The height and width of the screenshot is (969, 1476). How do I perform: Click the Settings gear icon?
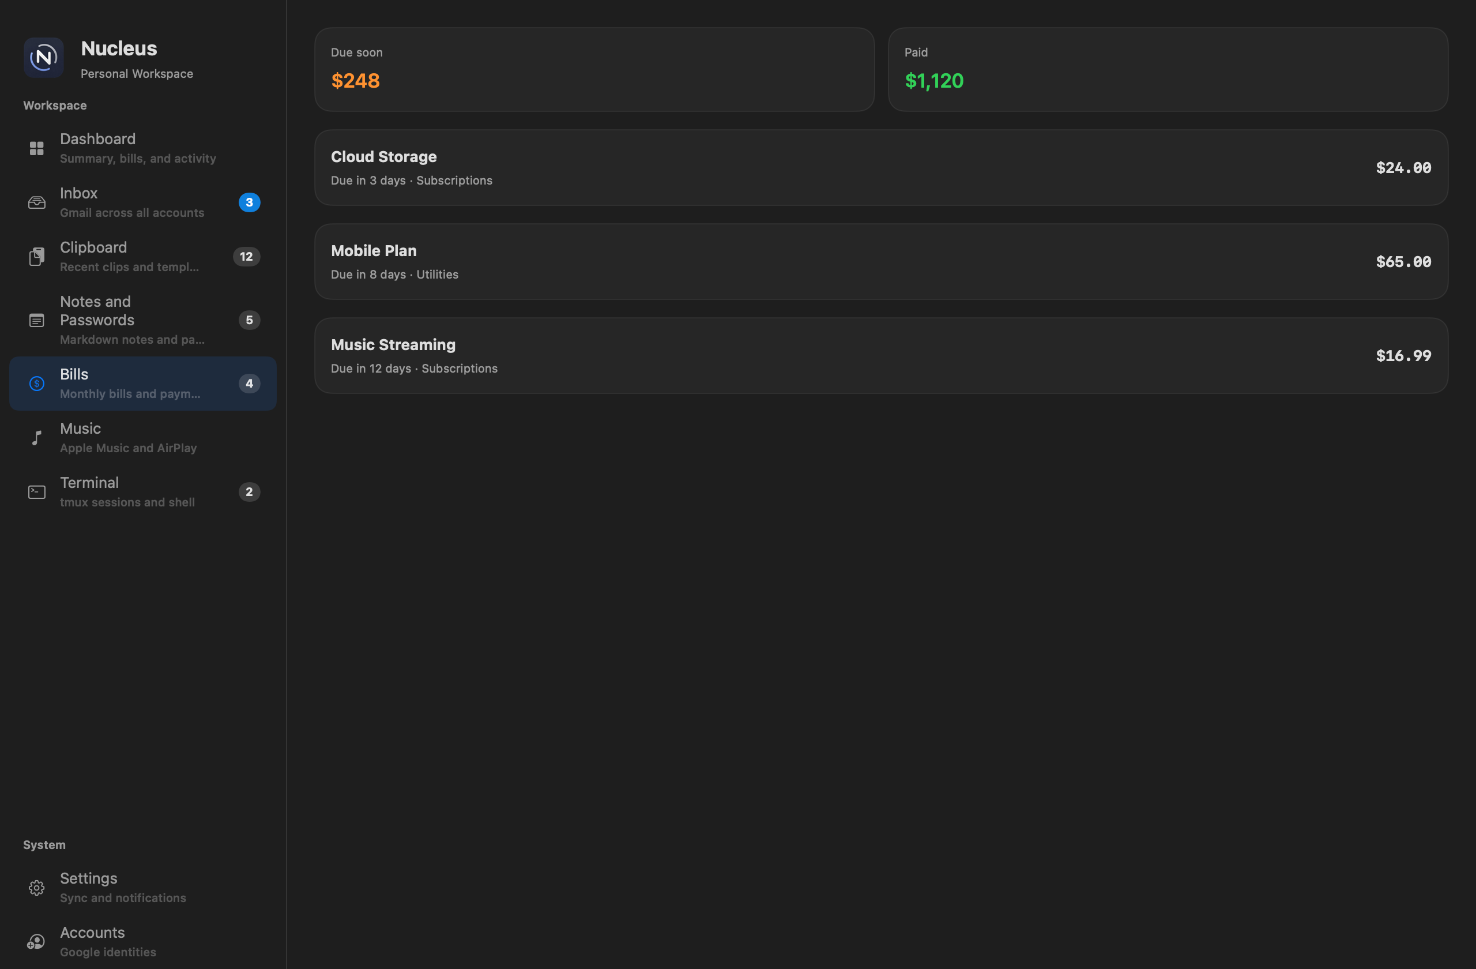(36, 888)
